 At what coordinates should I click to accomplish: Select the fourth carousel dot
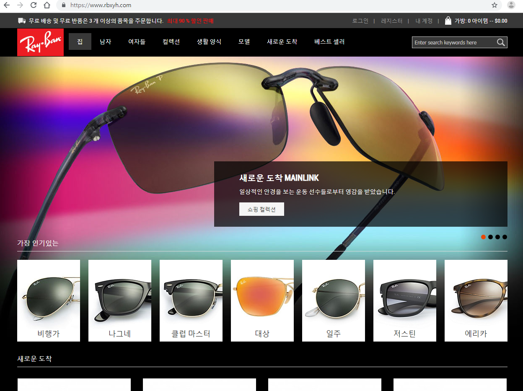(505, 237)
